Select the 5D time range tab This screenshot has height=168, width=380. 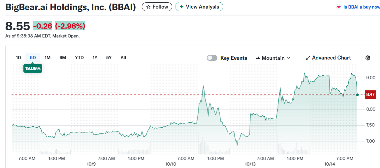pos(33,58)
